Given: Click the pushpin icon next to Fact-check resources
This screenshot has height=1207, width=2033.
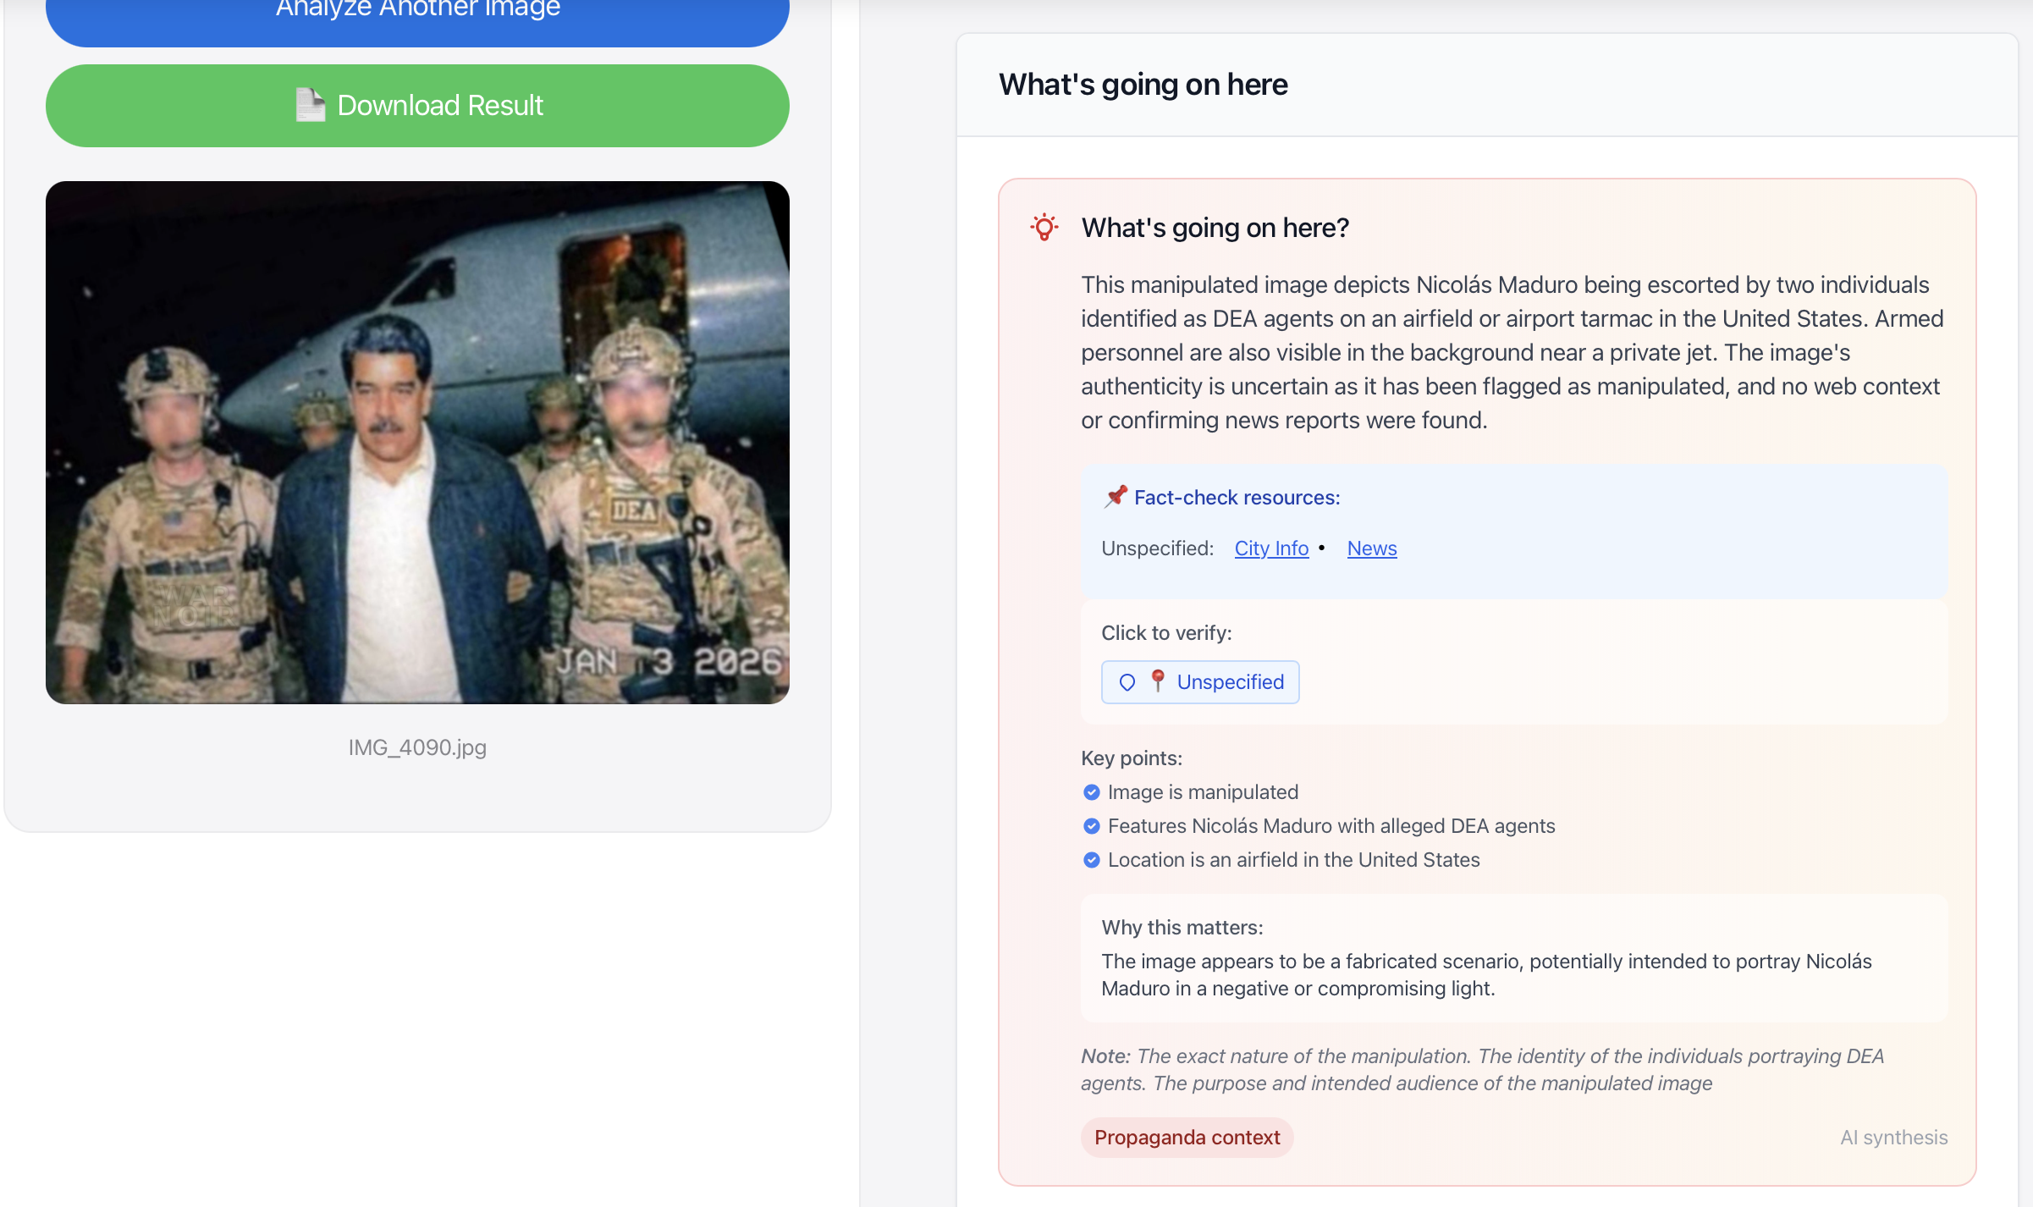Looking at the screenshot, I should pyautogui.click(x=1116, y=497).
